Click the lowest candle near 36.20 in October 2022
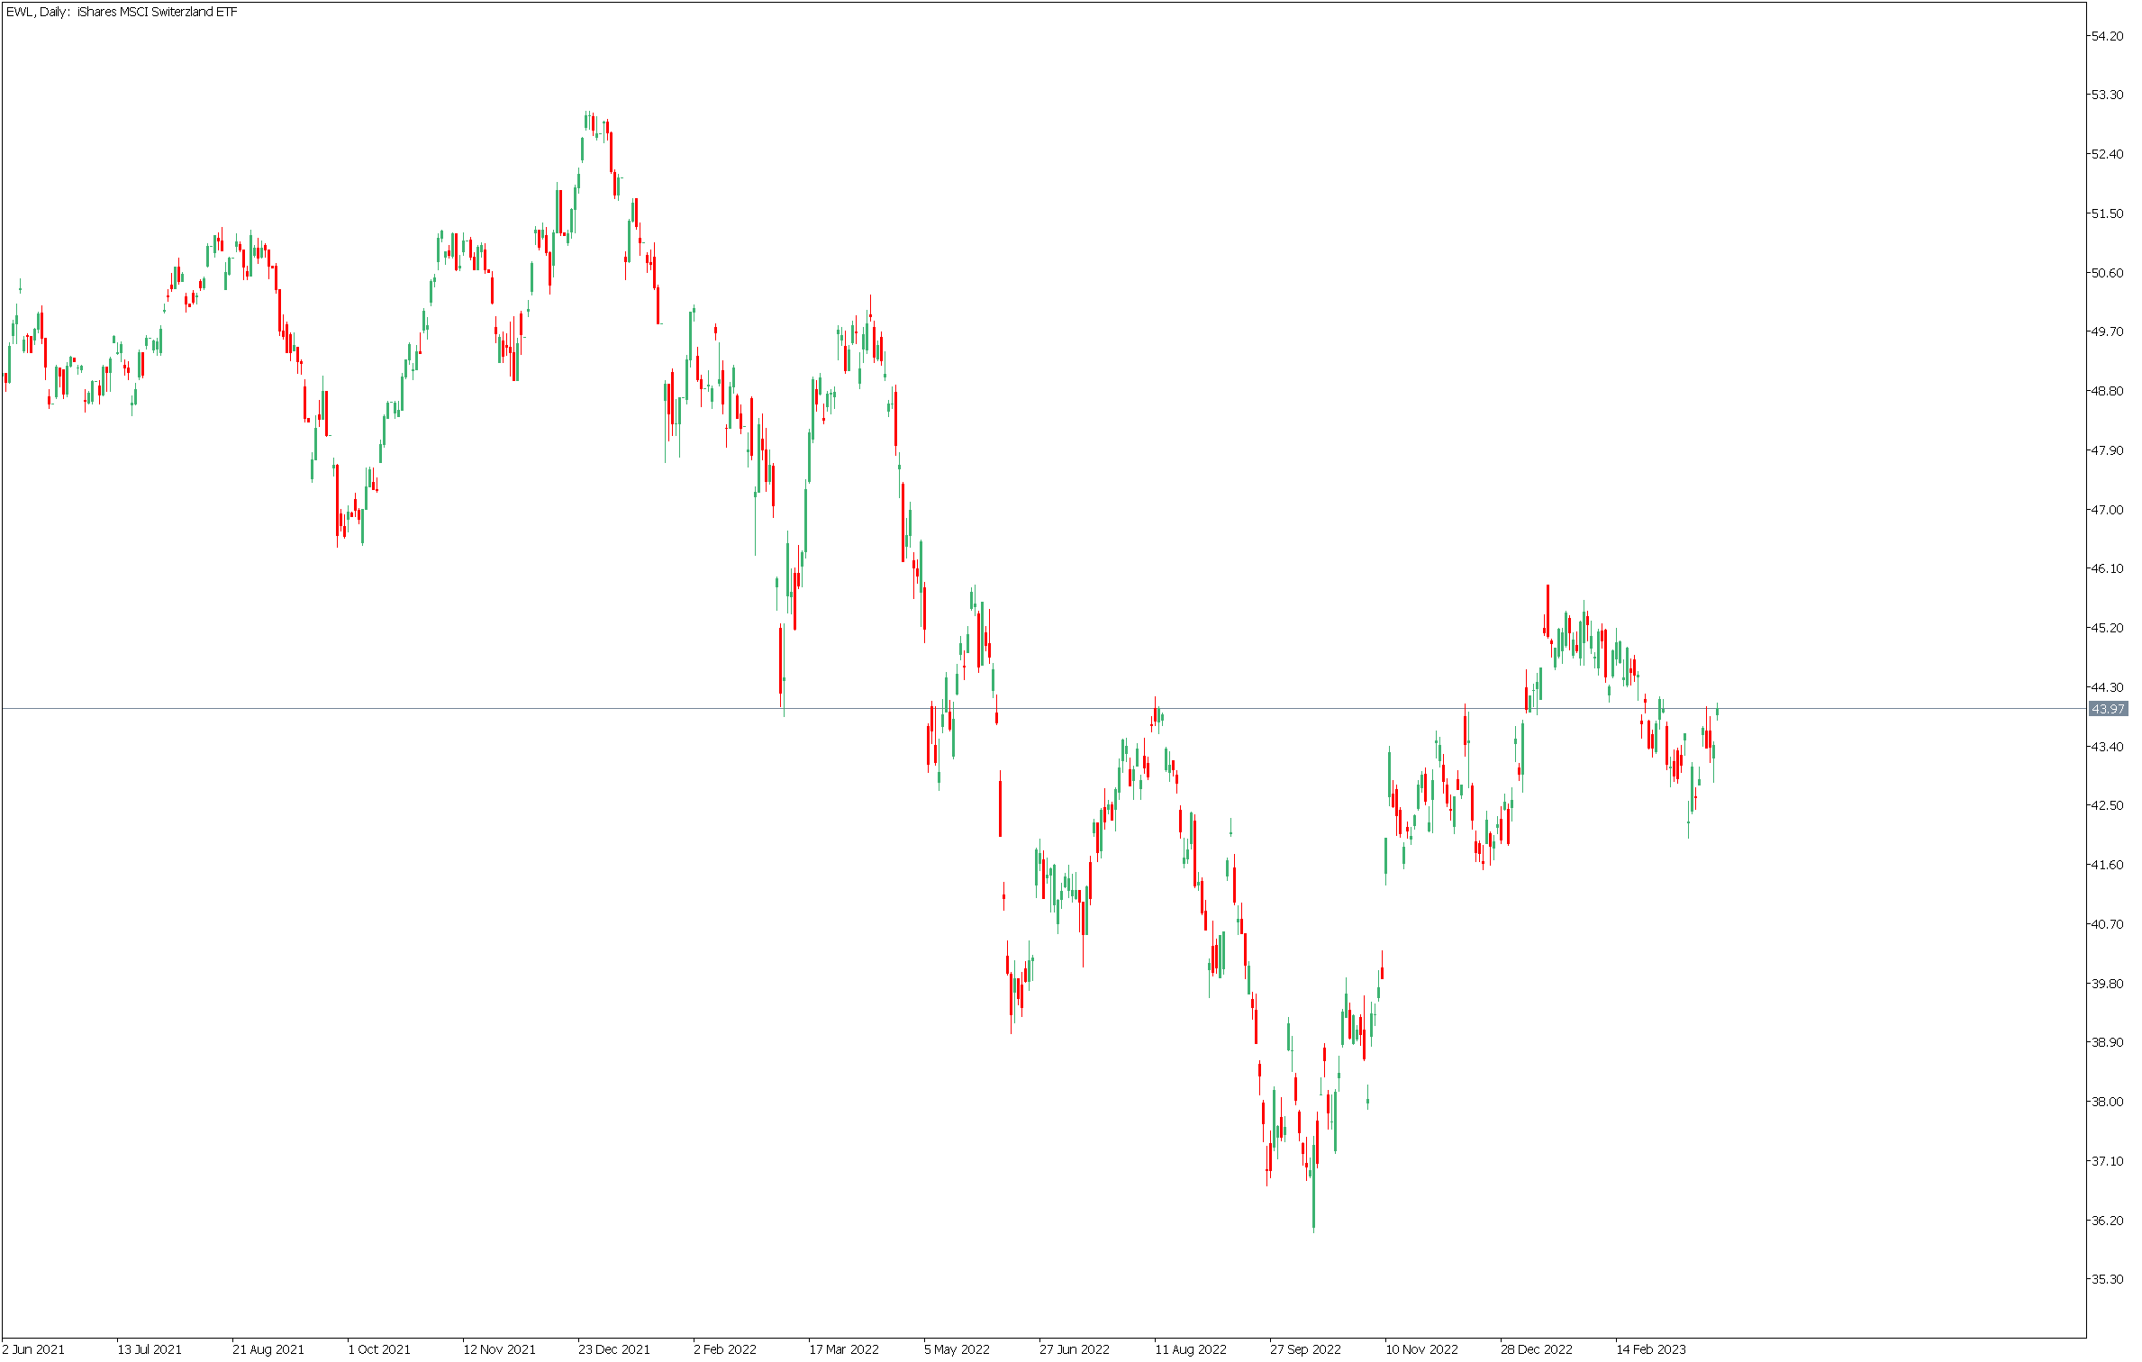 (x=1313, y=1183)
